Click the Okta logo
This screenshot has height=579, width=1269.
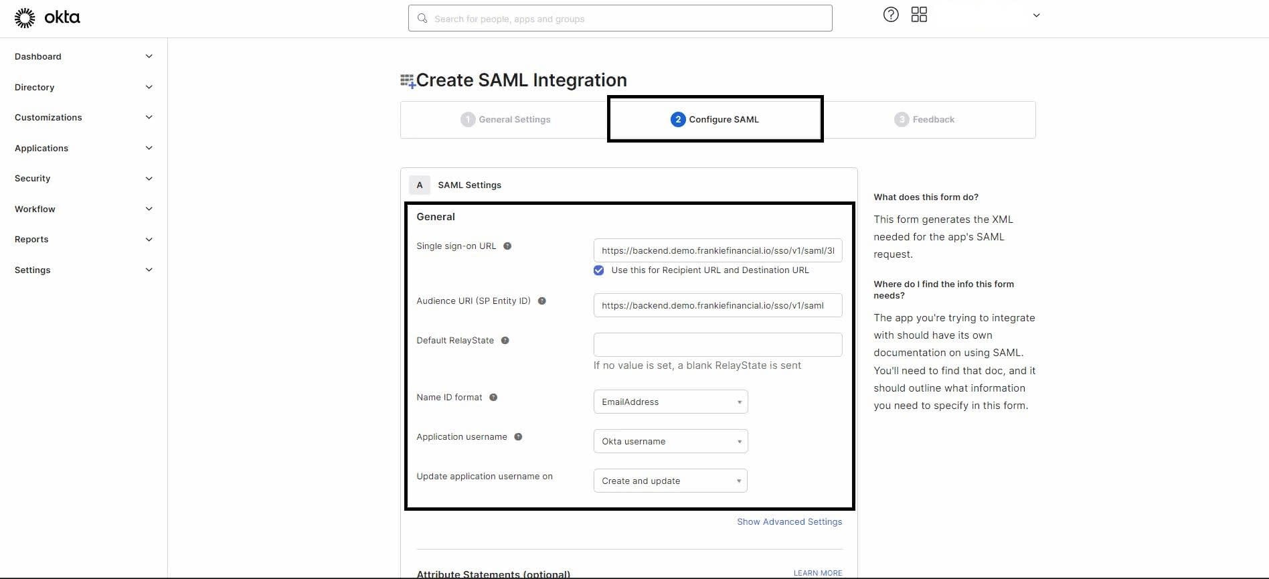pyautogui.click(x=47, y=18)
